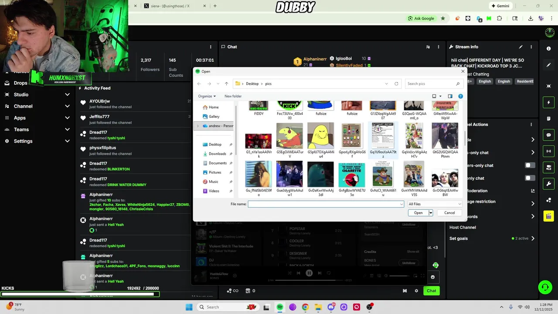Click the green Chat send button

[431, 291]
